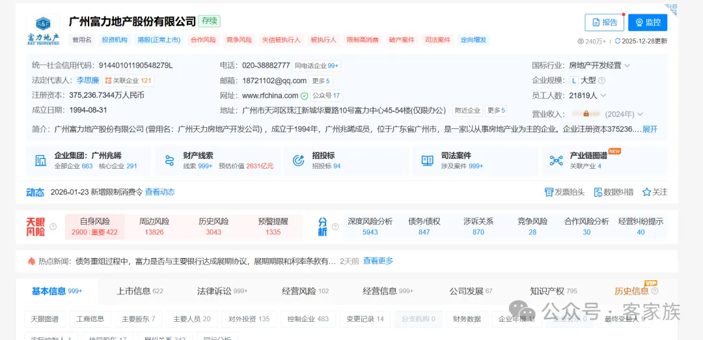Click the 查看动态 link
Image resolution: width=703 pixels, height=340 pixels.
(159, 192)
